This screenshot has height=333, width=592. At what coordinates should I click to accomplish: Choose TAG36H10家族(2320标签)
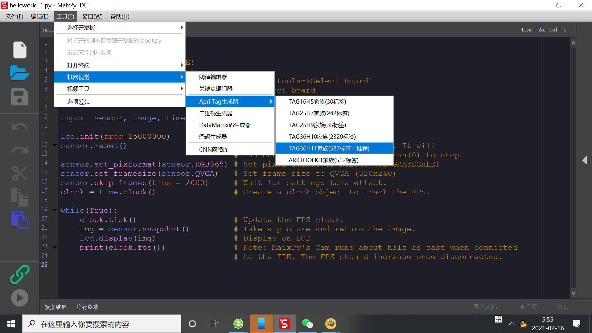coord(334,137)
